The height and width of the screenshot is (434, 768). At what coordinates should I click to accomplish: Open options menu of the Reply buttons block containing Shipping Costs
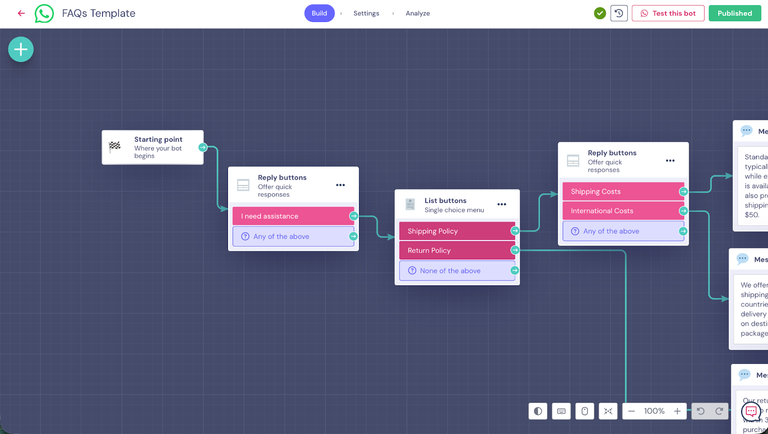click(670, 161)
